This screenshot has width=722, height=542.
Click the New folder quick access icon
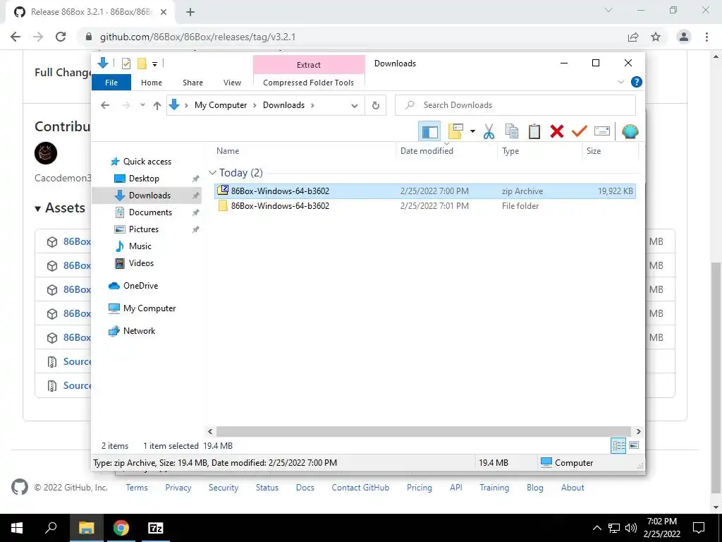[x=142, y=64]
